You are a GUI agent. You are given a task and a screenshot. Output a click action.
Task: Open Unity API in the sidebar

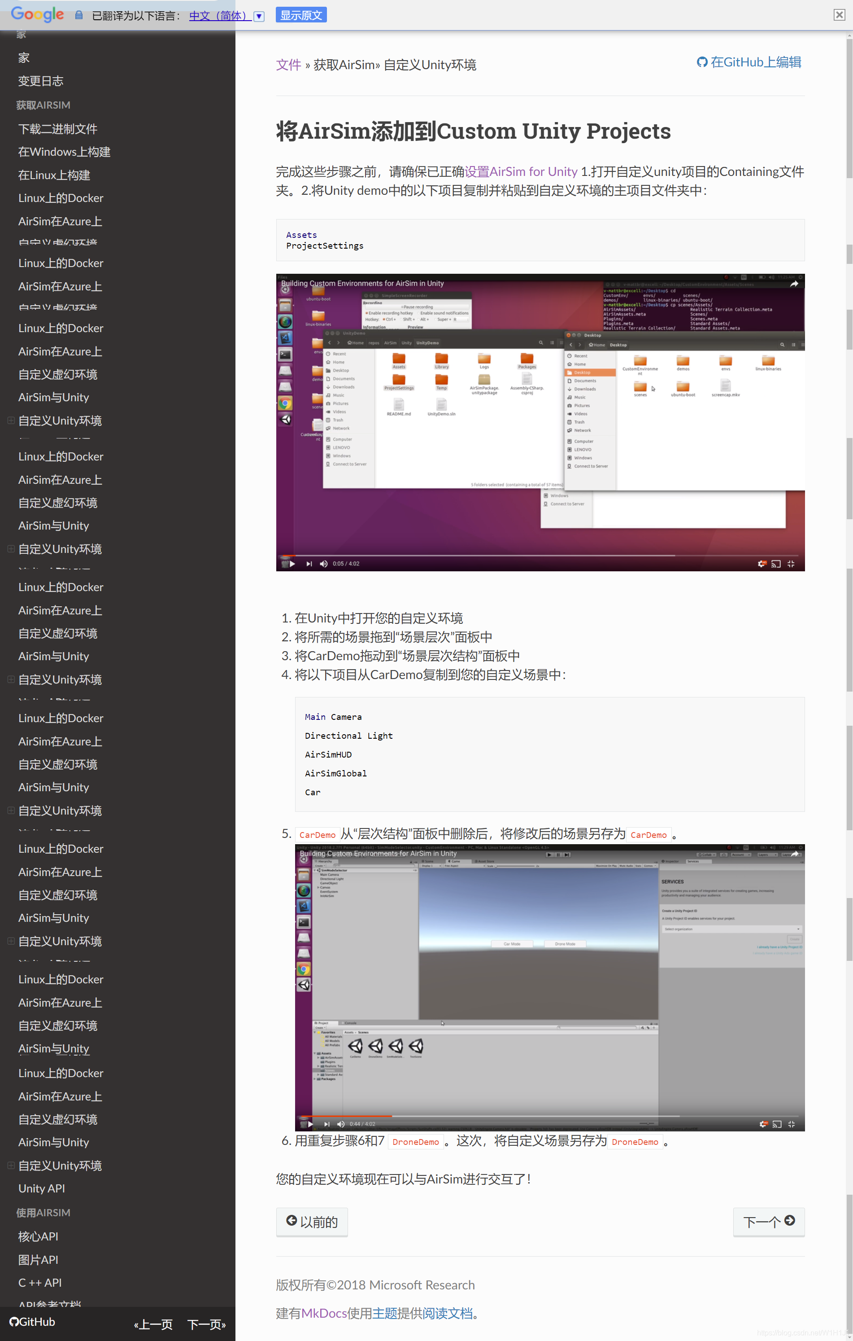pyautogui.click(x=42, y=1188)
